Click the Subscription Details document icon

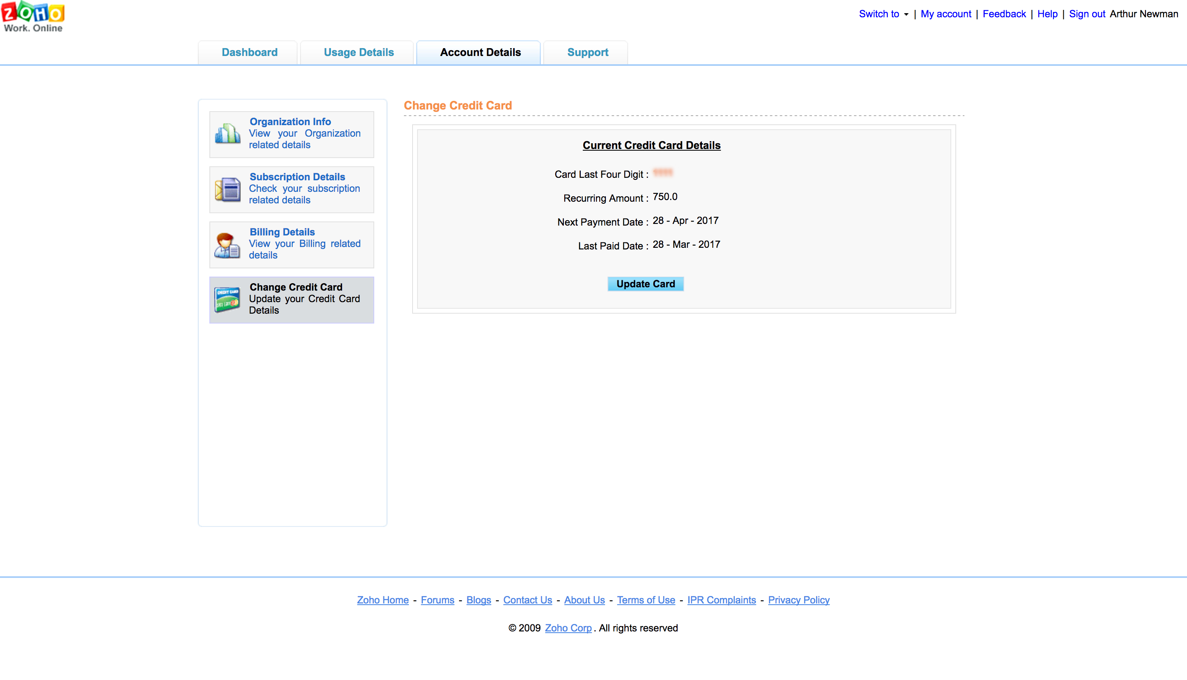(x=228, y=189)
